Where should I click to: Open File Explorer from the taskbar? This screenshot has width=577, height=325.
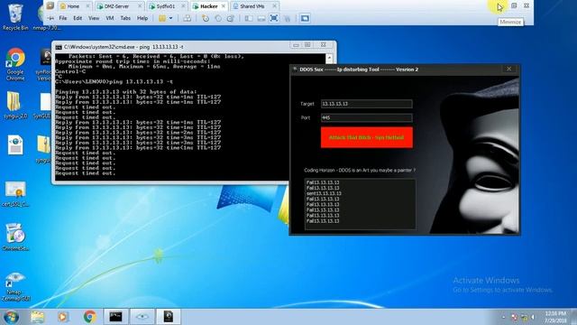38,317
